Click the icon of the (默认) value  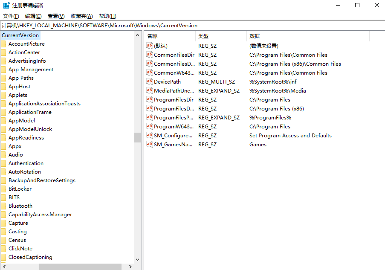click(149, 46)
